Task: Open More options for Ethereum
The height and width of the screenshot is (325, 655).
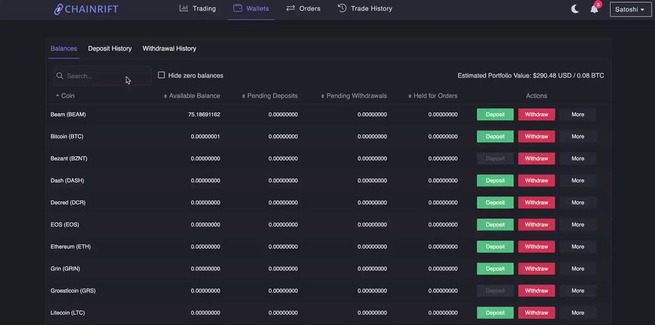Action: [578, 246]
